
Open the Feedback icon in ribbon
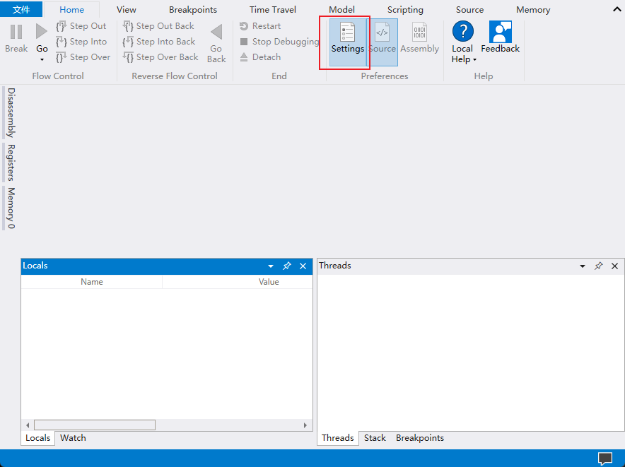pyautogui.click(x=501, y=32)
